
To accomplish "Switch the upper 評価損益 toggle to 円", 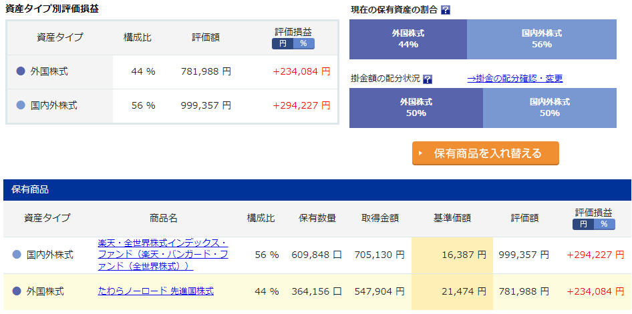I will tap(283, 43).
